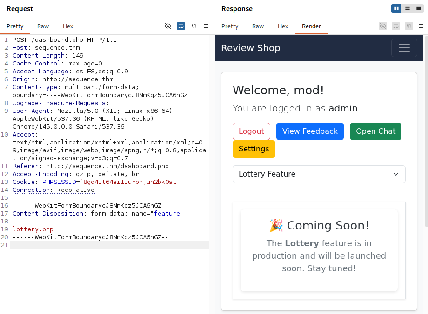Expand the Review Shop hamburger menu
Viewport: 428px width, 314px height.
[404, 48]
